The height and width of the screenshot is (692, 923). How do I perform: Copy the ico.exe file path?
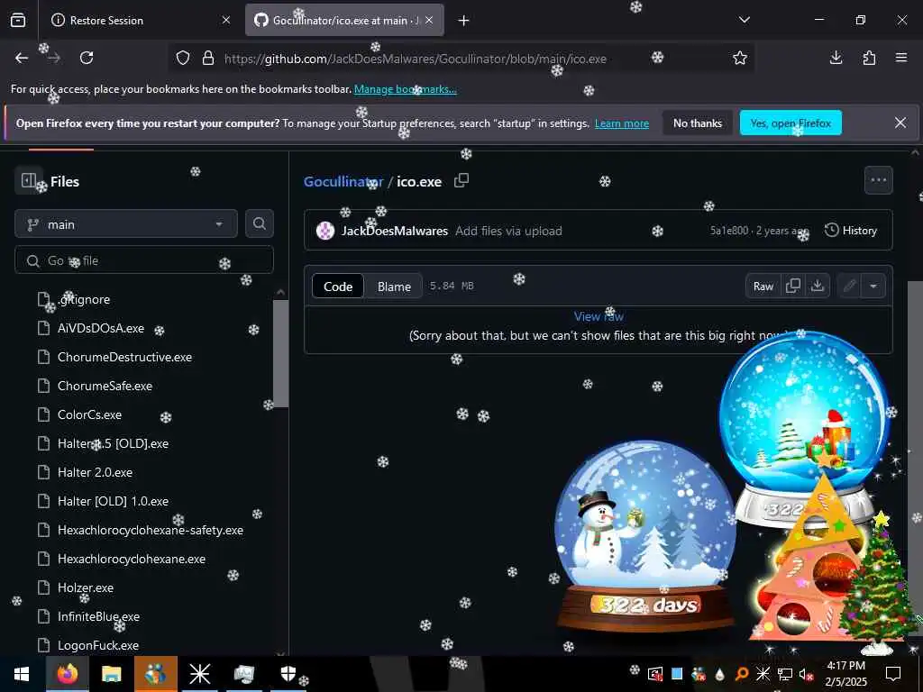[x=461, y=180]
